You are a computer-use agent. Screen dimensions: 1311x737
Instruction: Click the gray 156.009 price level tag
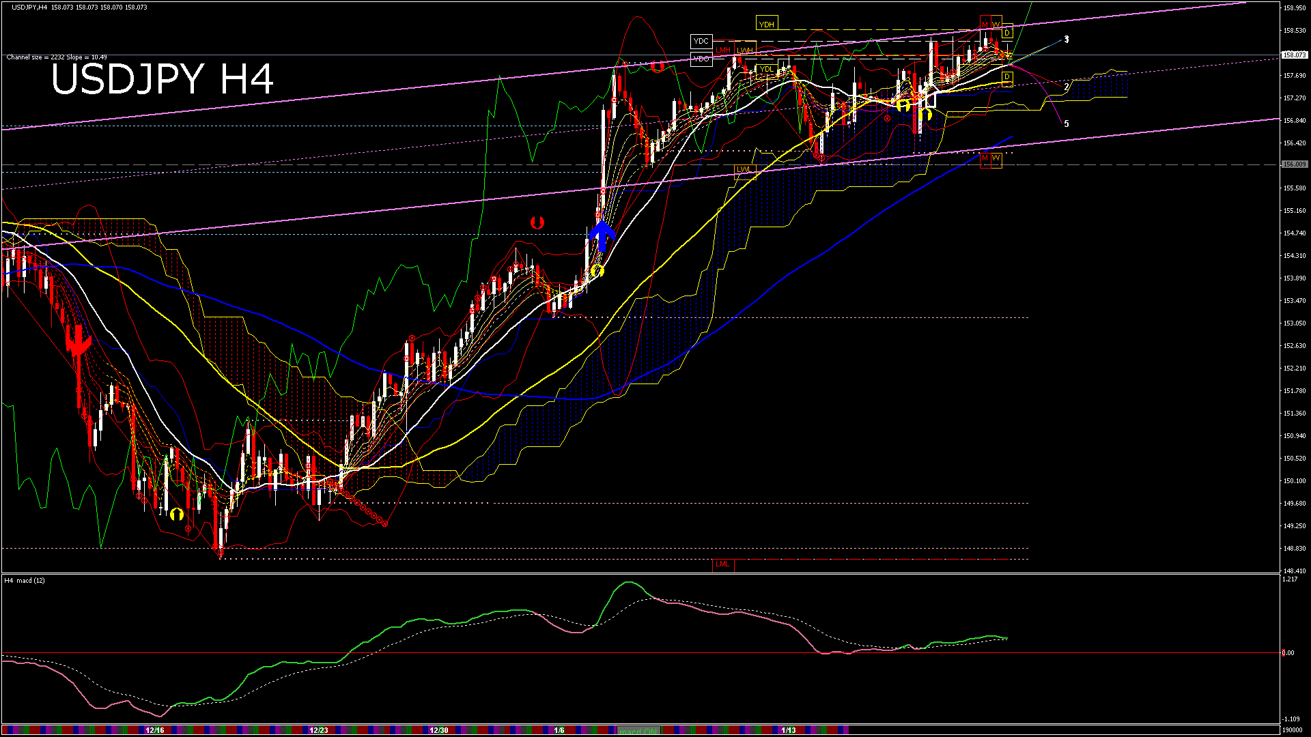pos(1294,164)
